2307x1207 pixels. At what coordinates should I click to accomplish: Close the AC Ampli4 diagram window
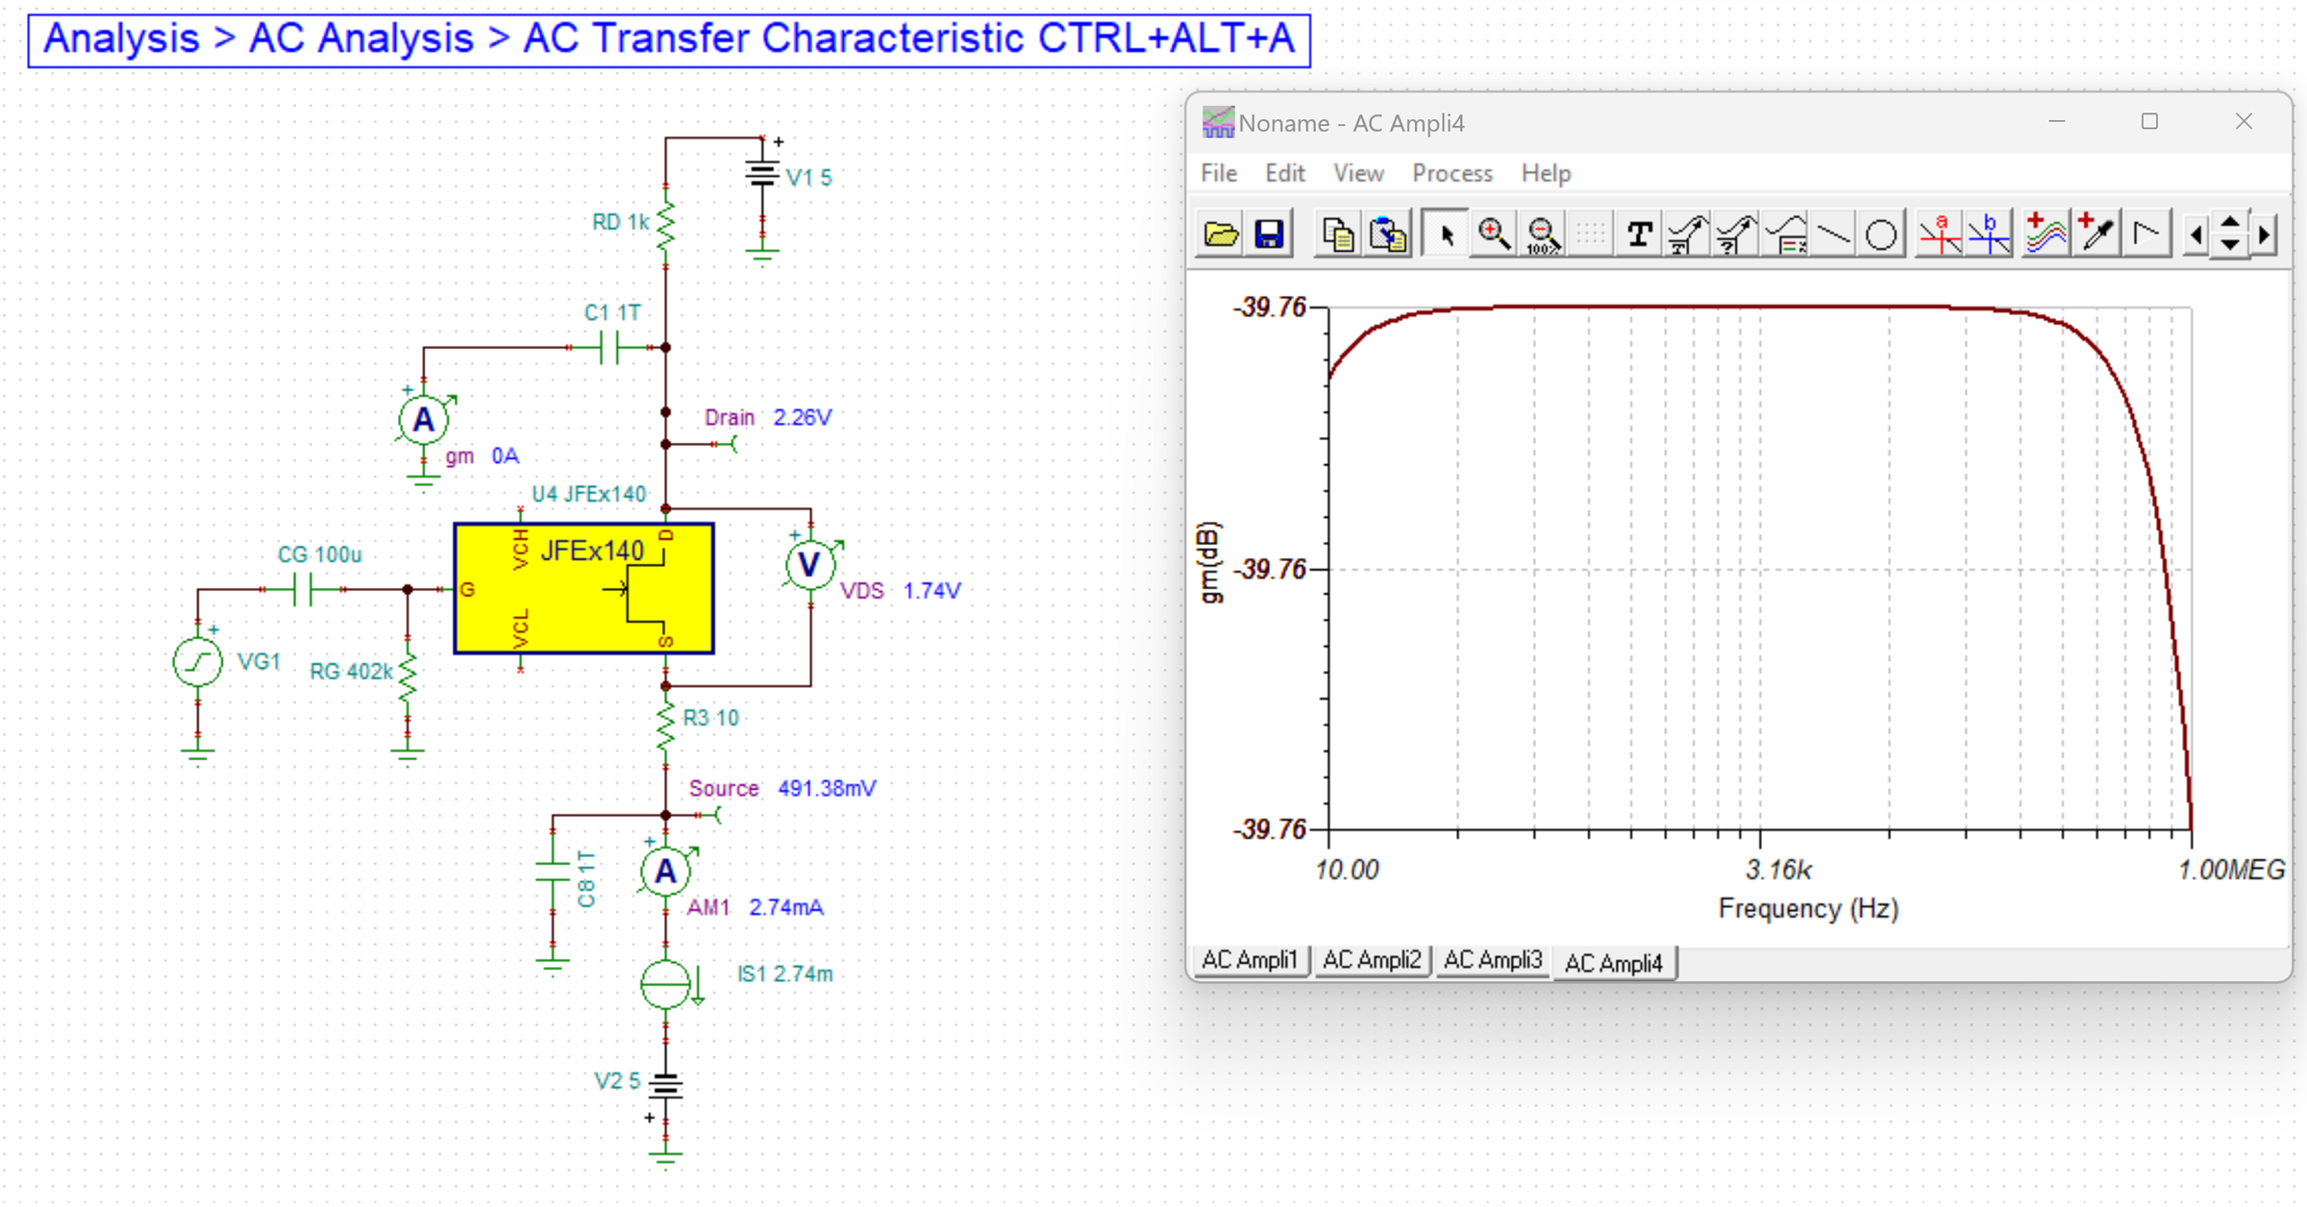point(2244,122)
